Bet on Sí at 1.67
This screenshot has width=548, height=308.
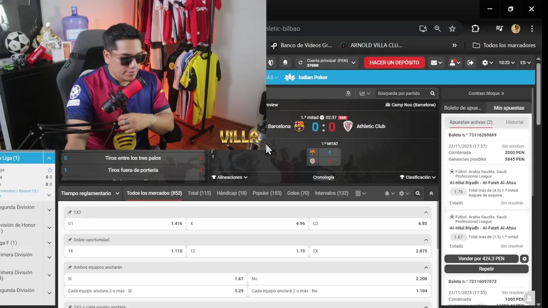[x=156, y=279]
